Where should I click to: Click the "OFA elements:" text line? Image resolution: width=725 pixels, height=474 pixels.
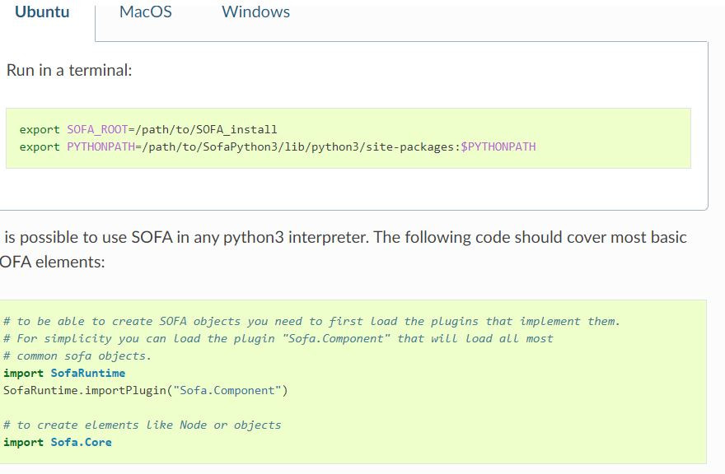pyautogui.click(x=53, y=264)
